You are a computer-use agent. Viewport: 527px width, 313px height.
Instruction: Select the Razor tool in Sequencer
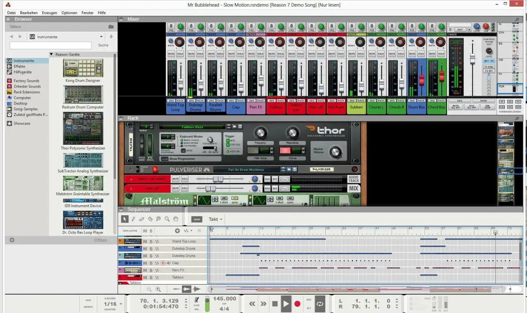150,219
